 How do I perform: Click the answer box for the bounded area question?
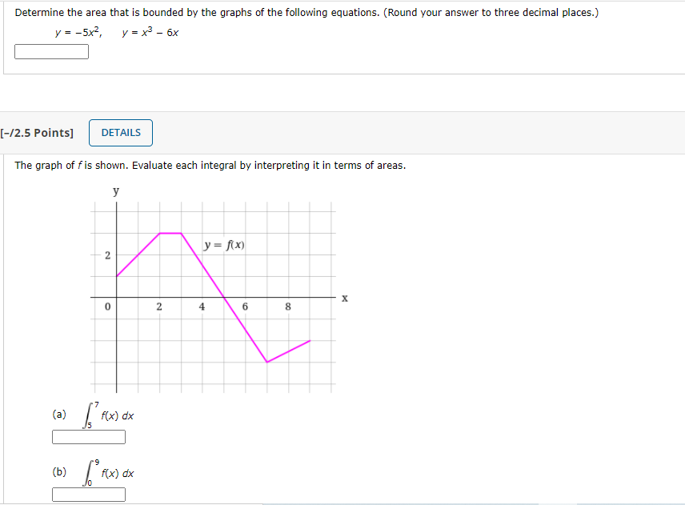[51, 50]
